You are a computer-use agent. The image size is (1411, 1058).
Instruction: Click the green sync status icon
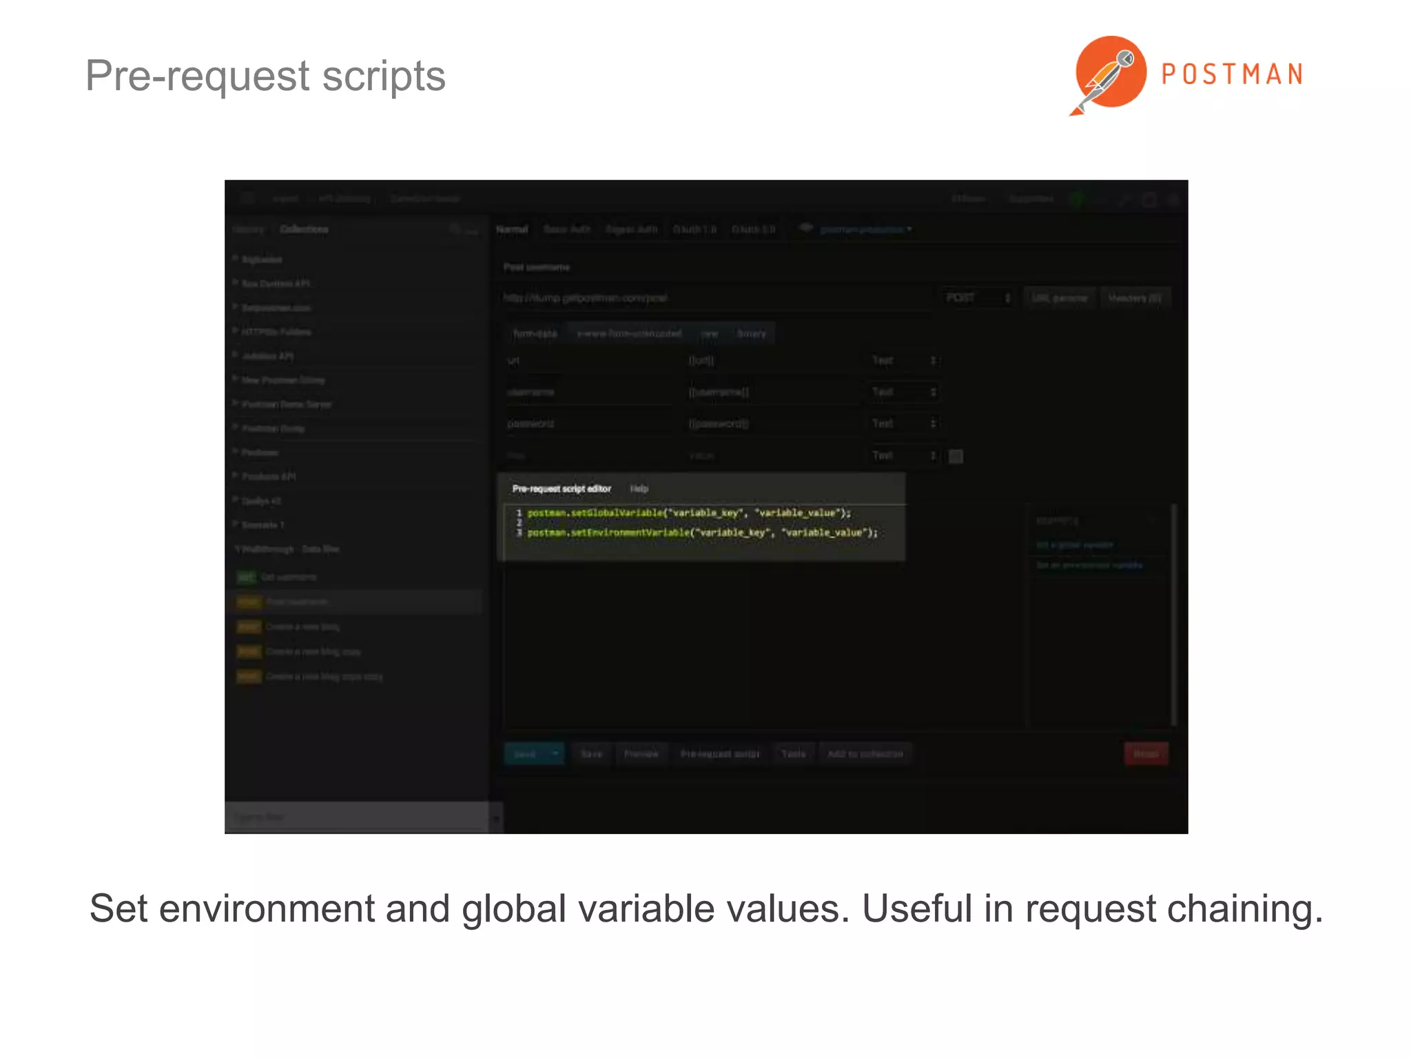point(1078,198)
